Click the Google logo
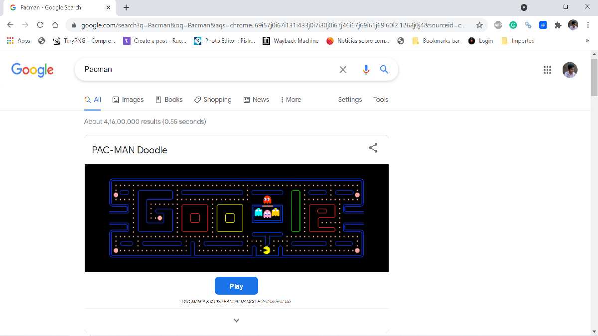Viewport: 598px width, 336px height. [x=32, y=70]
